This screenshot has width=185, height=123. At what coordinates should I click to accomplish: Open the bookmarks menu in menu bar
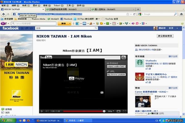pos(47,6)
